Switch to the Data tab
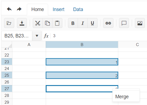The height and width of the screenshot is (105, 147). (x=78, y=9)
